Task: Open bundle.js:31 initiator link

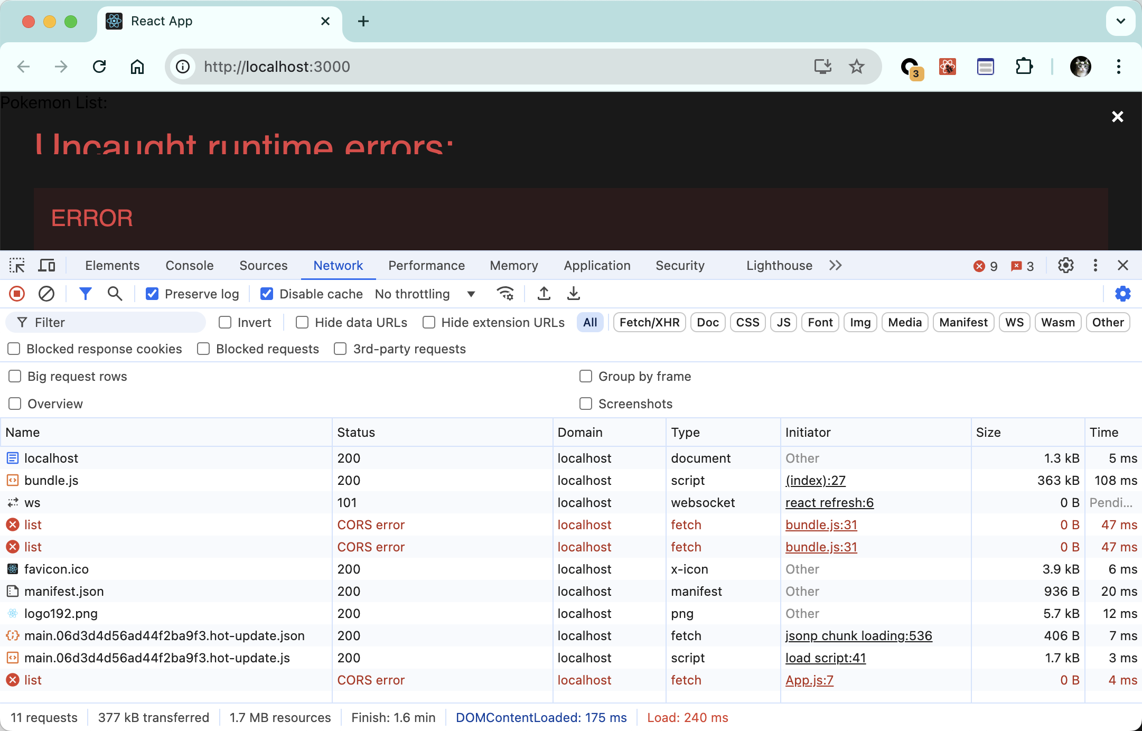Action: pyautogui.click(x=821, y=524)
